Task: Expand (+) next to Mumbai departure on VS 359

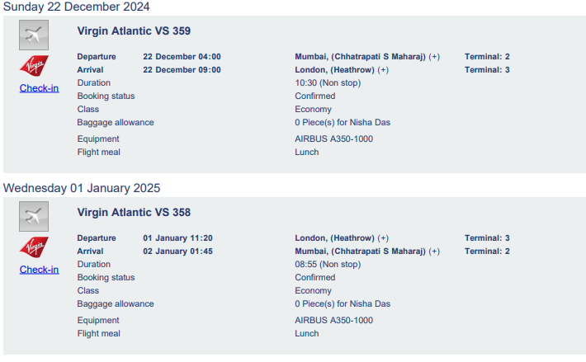Action: click(434, 57)
